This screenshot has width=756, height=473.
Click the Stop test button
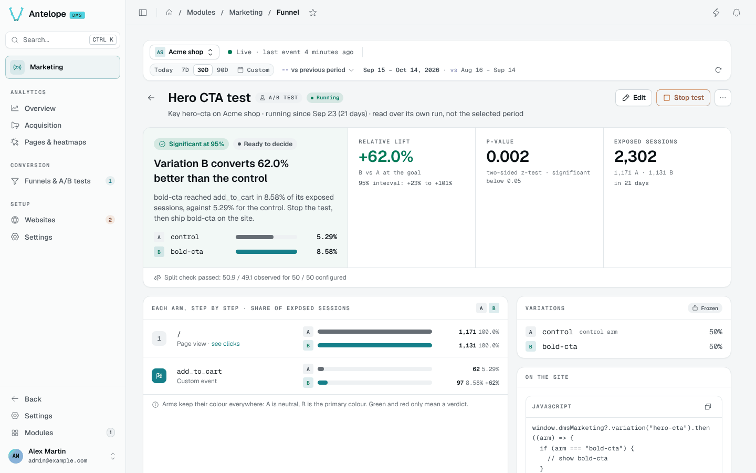click(x=683, y=98)
